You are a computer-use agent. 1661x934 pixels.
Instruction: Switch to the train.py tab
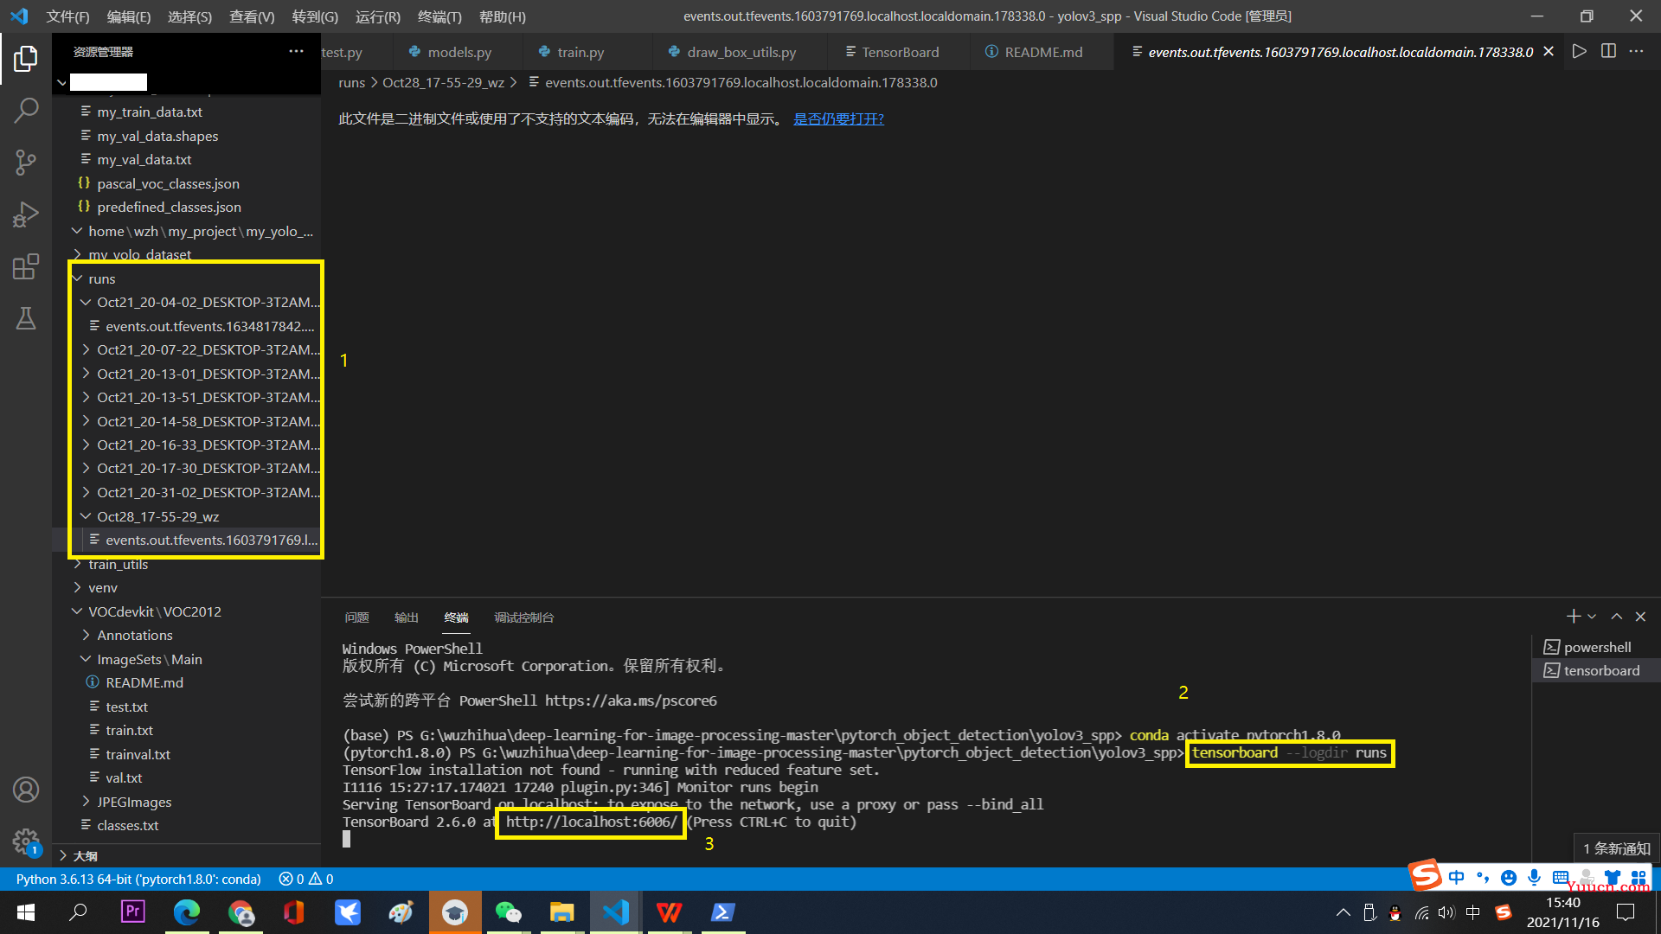580,52
